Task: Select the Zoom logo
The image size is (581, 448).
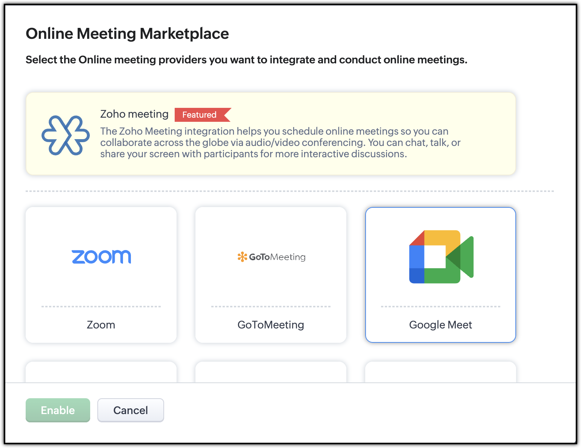Action: 101,257
